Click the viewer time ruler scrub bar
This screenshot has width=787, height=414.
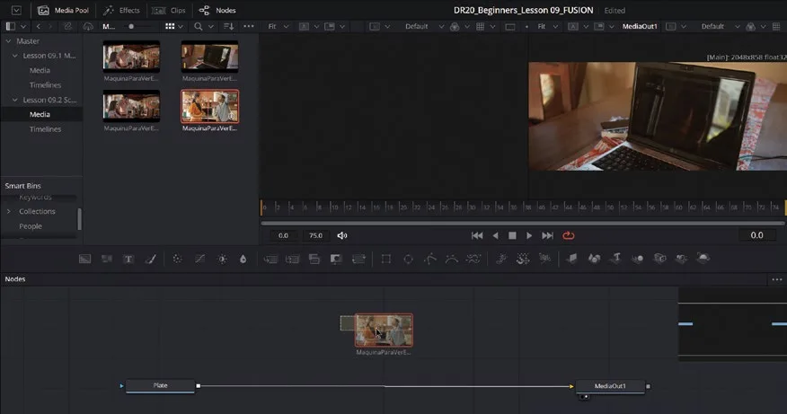[523, 207]
